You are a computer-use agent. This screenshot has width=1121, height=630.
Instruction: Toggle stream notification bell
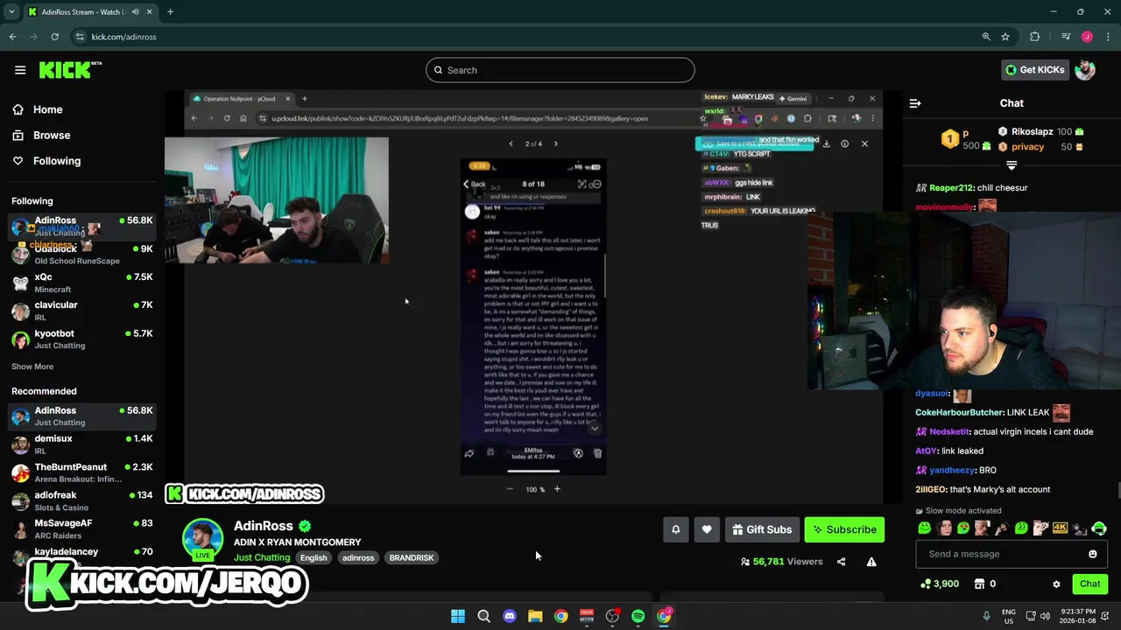coord(675,529)
